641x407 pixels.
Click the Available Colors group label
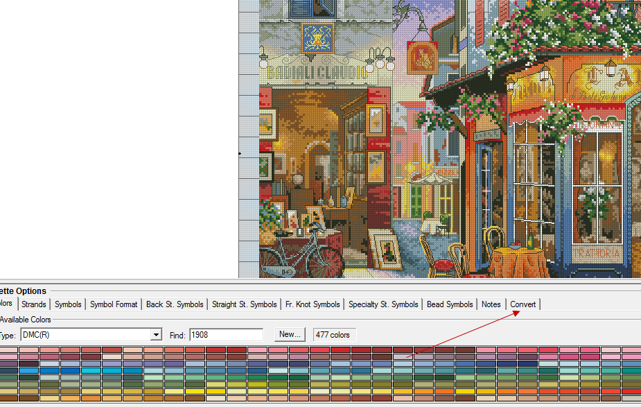[x=26, y=320]
